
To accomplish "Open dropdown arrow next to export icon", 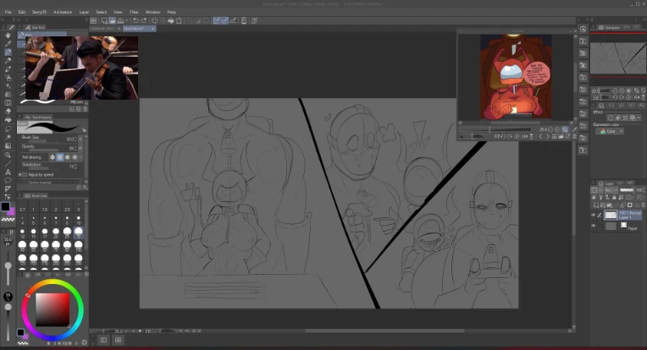I will coord(127,20).
